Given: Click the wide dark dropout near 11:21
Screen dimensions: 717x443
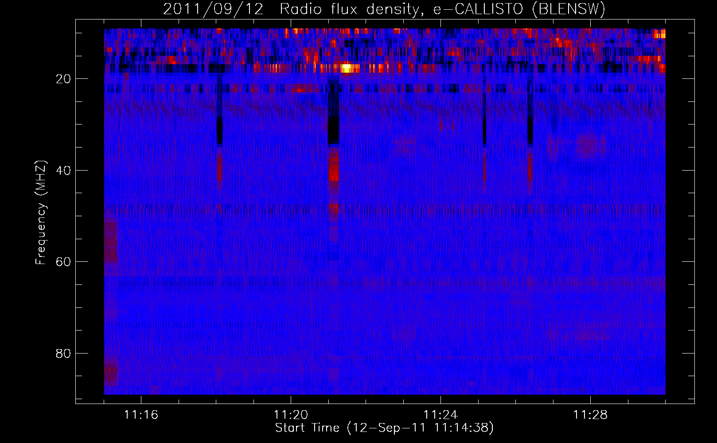Looking at the screenshot, I should tap(333, 111).
